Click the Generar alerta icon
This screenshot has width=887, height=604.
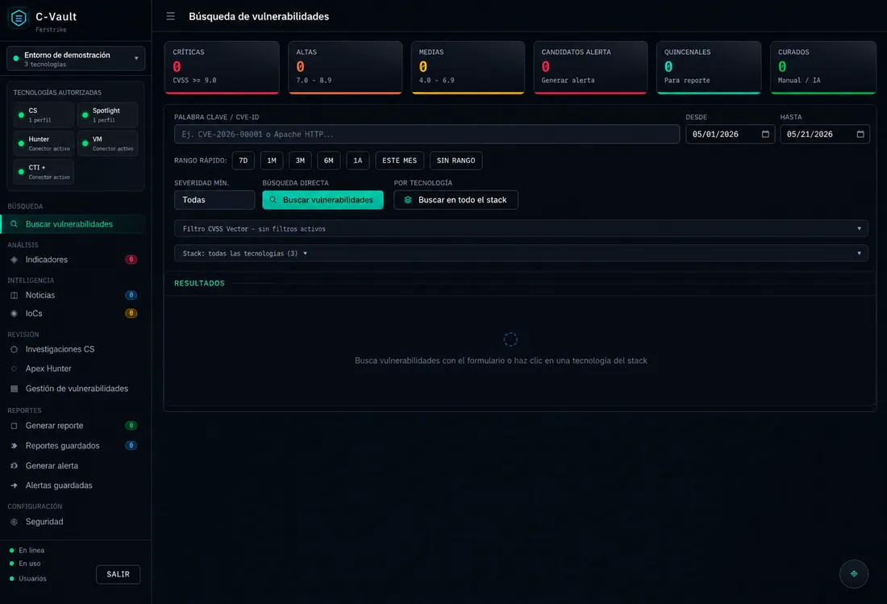[15, 466]
